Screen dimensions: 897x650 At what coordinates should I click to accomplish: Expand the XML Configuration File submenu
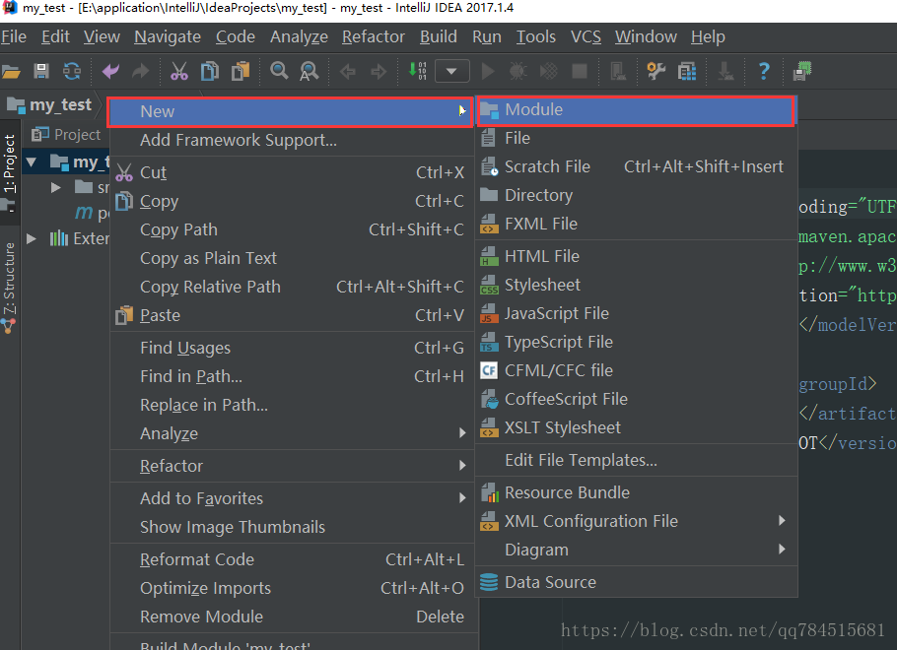tap(636, 521)
